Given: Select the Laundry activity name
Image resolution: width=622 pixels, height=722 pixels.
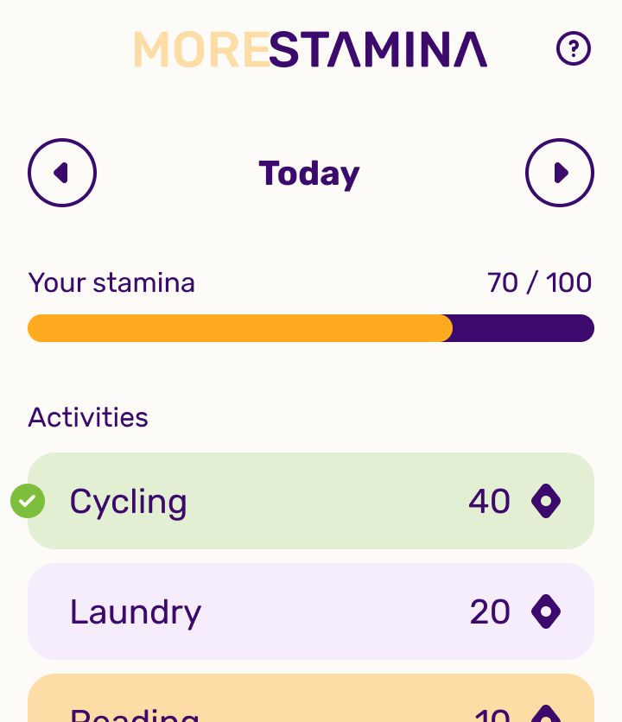Looking at the screenshot, I should pyautogui.click(x=136, y=612).
